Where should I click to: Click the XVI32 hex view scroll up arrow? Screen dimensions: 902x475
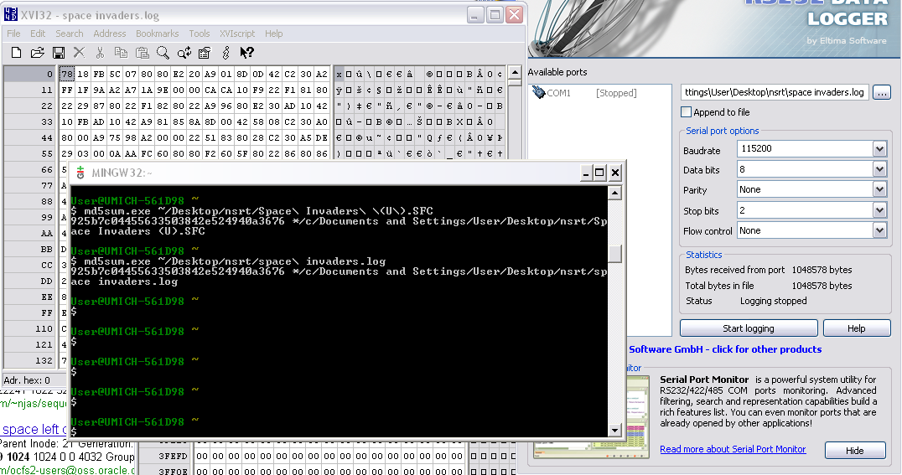click(516, 72)
